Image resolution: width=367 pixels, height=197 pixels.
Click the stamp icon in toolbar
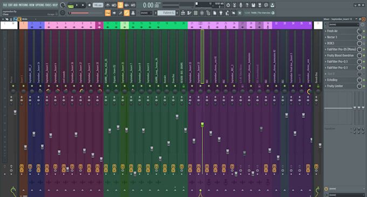[x=133, y=13]
